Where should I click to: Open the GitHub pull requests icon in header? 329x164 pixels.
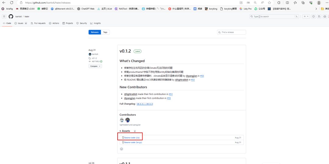pyautogui.click(x=319, y=16)
